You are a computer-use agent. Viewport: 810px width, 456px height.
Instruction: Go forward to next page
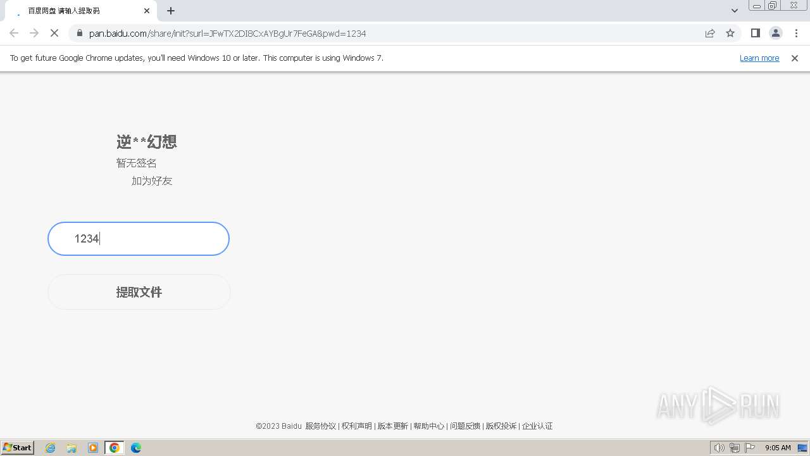[x=34, y=33]
